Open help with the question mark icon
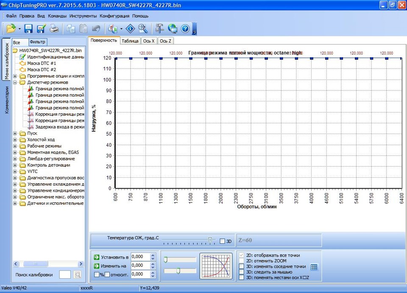Viewport: 407px width, 293px height. 185,28
